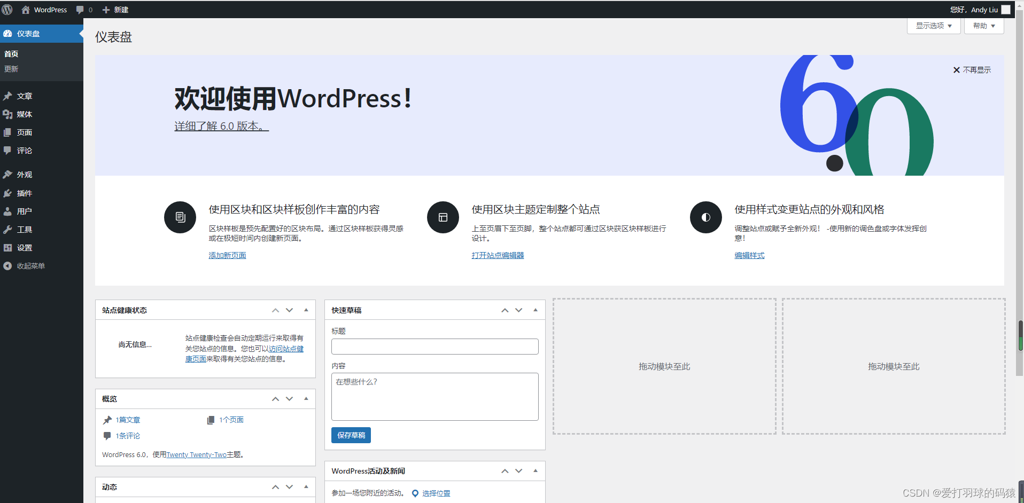
Task: Click the user avatar next to Andy Liu
Action: (x=1006, y=10)
